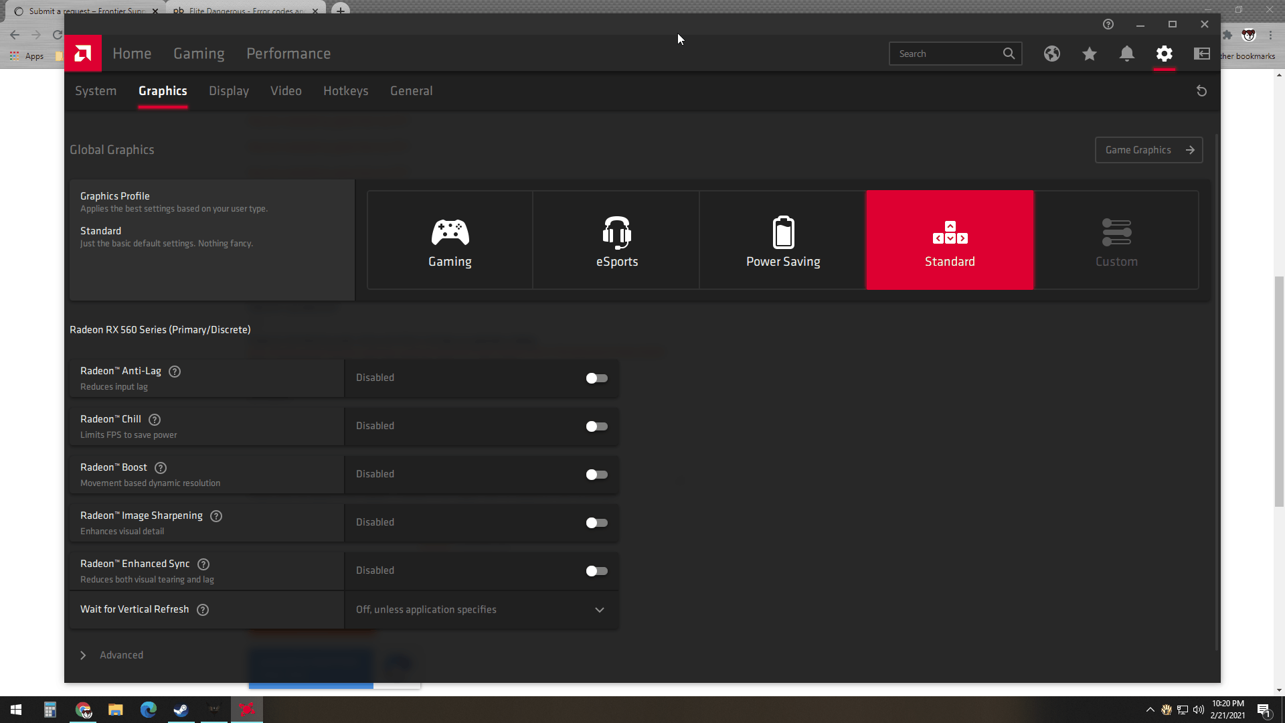Image resolution: width=1285 pixels, height=723 pixels.
Task: Toggle the sidebar panel icon
Action: tap(1202, 54)
